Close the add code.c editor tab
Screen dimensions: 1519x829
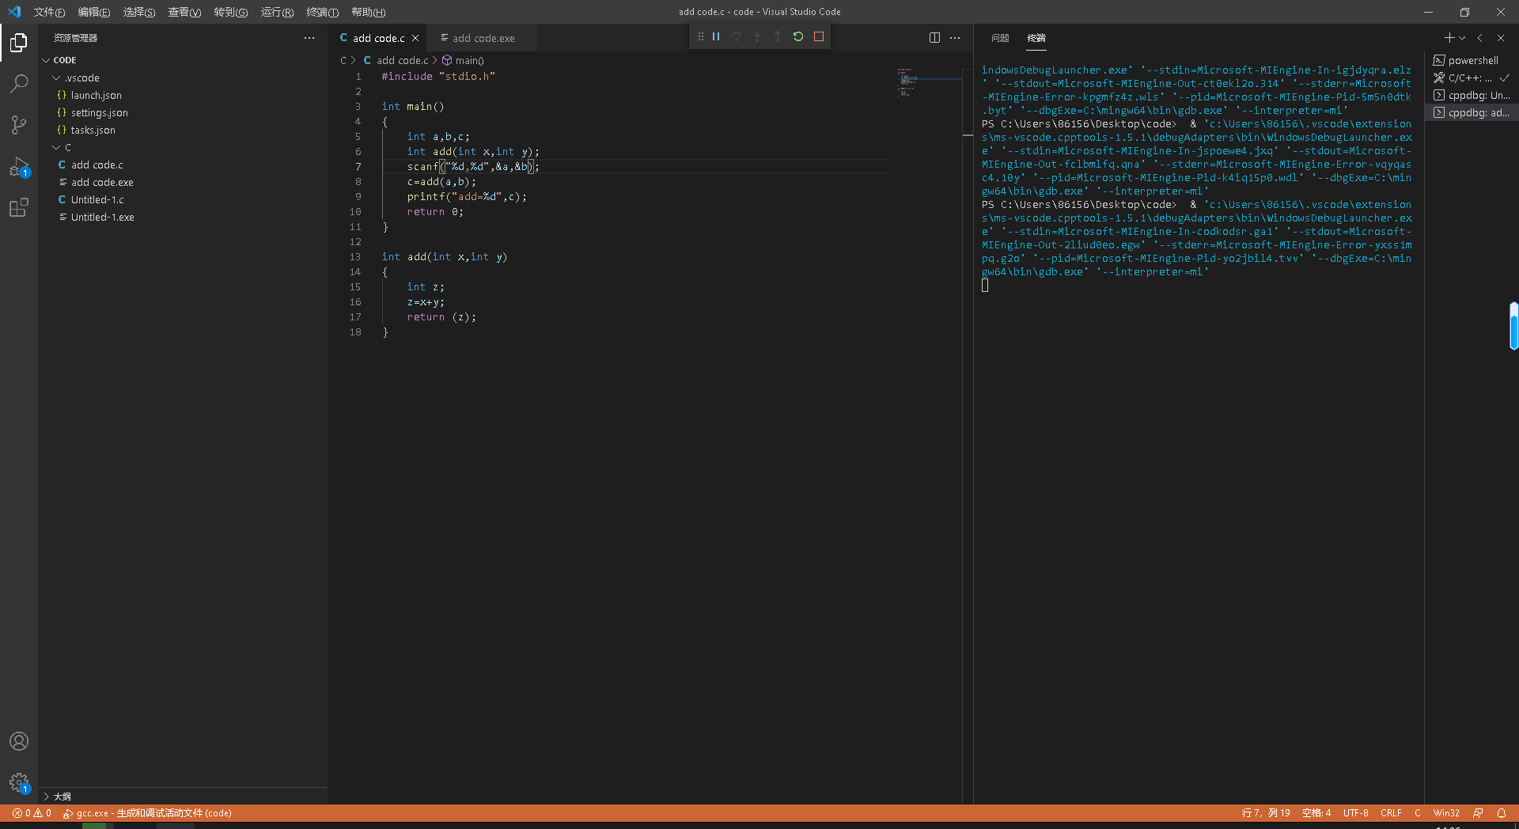415,38
